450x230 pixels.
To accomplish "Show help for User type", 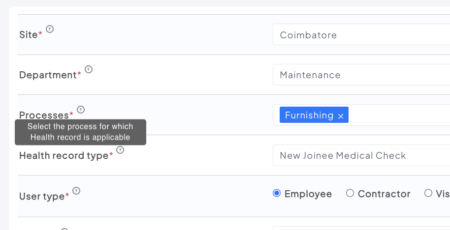I will (x=76, y=191).
